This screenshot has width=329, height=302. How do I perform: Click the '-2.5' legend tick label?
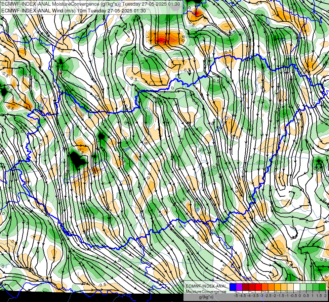(268, 296)
